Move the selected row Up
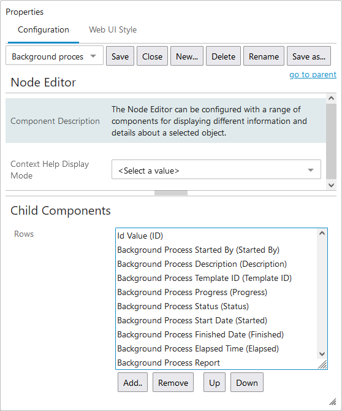342x411 pixels. [x=214, y=382]
